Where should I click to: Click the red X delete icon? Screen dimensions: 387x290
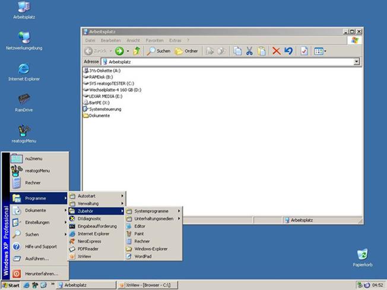click(277, 51)
